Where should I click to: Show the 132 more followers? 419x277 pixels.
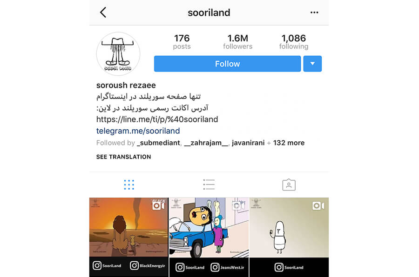pos(289,143)
